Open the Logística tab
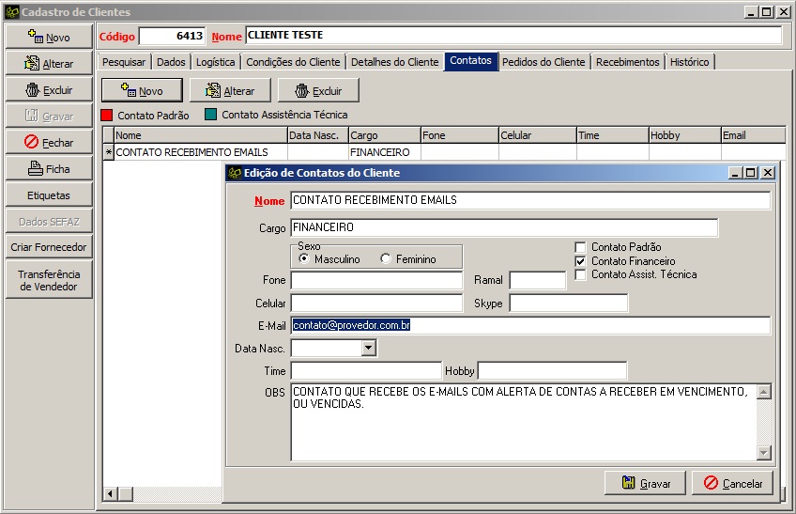796x514 pixels. tap(216, 62)
